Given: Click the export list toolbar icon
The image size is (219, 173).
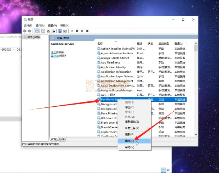Looking at the screenshot, I should coord(54,31).
